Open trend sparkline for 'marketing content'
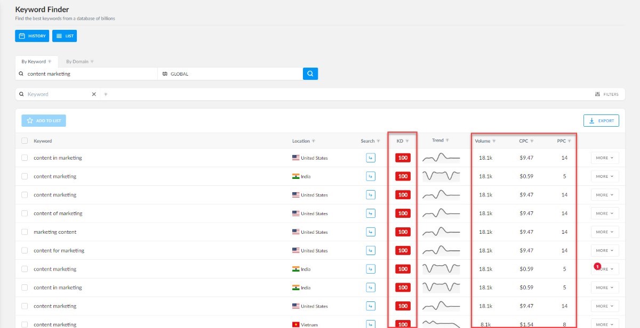Screen dimensions: 640x328 [x=441, y=232]
